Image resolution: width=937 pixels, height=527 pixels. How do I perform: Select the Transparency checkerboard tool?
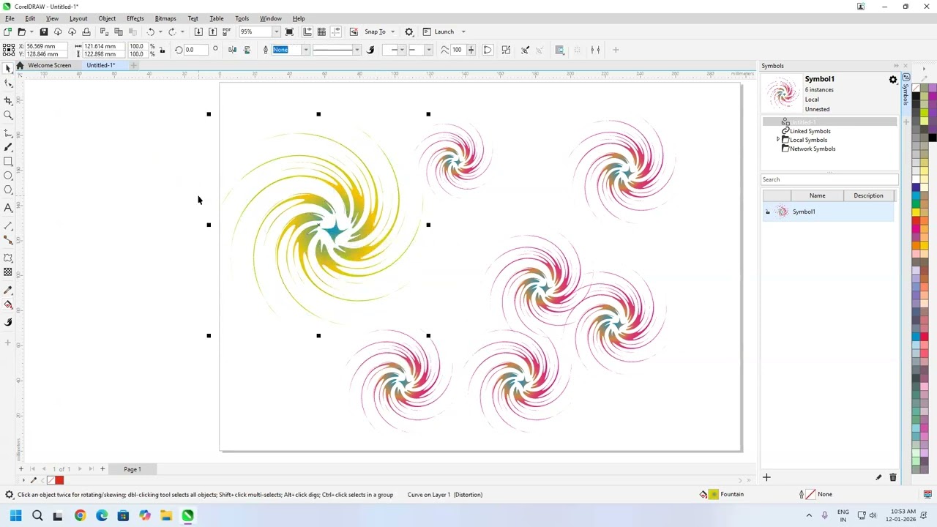[8, 272]
